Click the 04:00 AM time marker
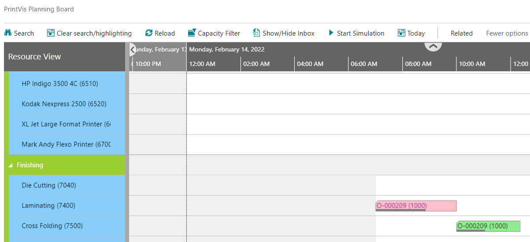The image size is (530, 242). [x=310, y=64]
